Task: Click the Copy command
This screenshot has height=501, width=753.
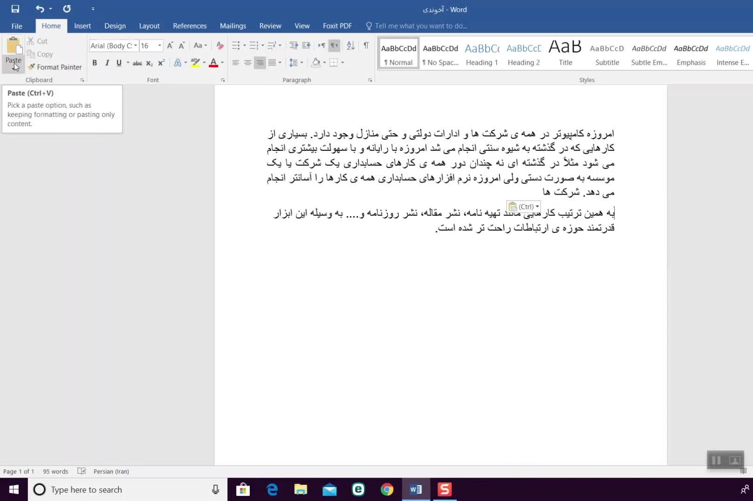Action: (40, 54)
